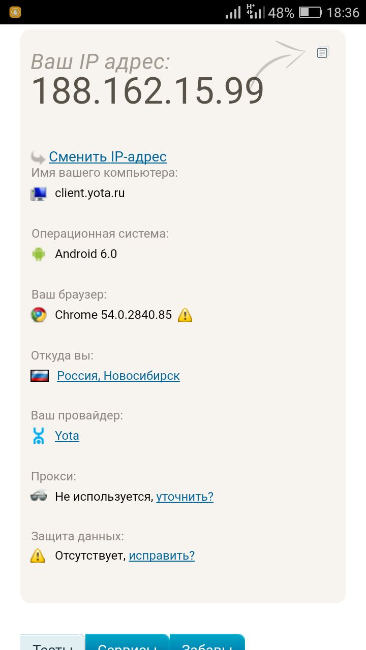
Task: Select the Забавы tab
Action: (x=207, y=643)
